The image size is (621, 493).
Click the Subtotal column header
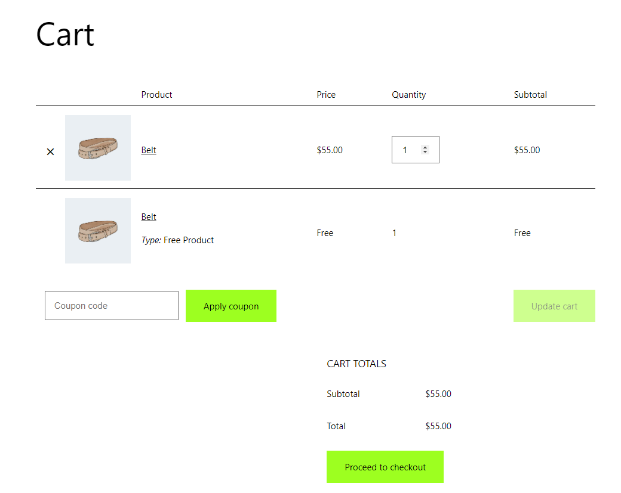[x=530, y=95]
